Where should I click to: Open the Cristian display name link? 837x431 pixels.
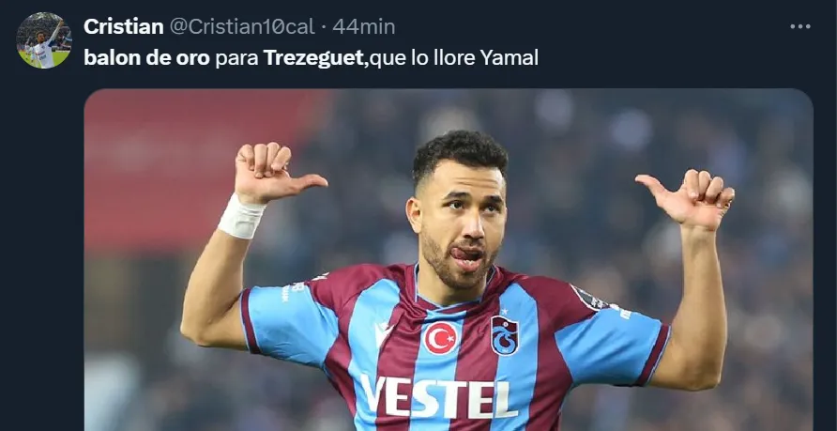123,26
